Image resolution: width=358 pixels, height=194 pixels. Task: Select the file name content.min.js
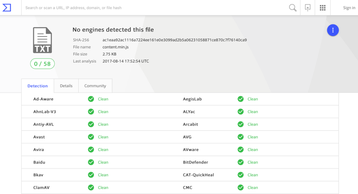(116, 47)
